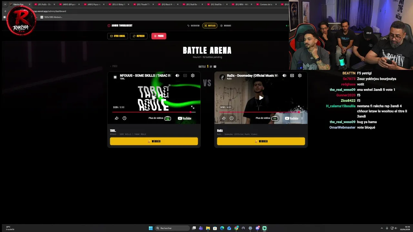Play the RuDz Doomsday video
This screenshot has height=232, width=413.
click(x=261, y=98)
